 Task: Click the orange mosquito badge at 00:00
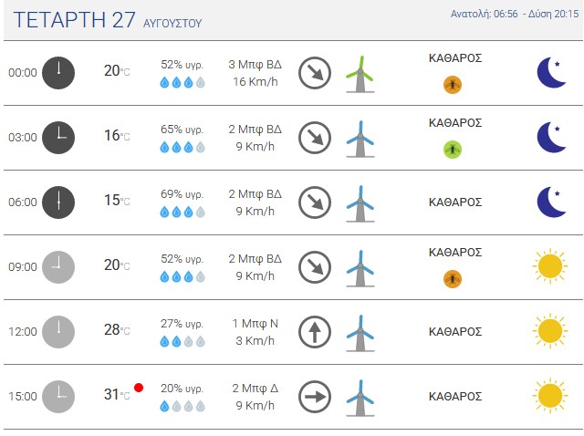(453, 85)
